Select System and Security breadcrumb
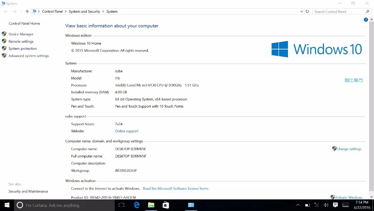The width and height of the screenshot is (374, 211). [x=85, y=12]
